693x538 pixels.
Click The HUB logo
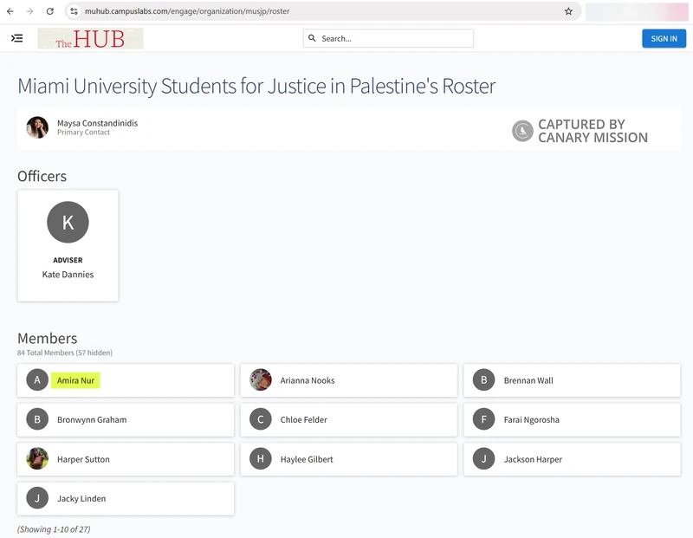[x=90, y=39]
